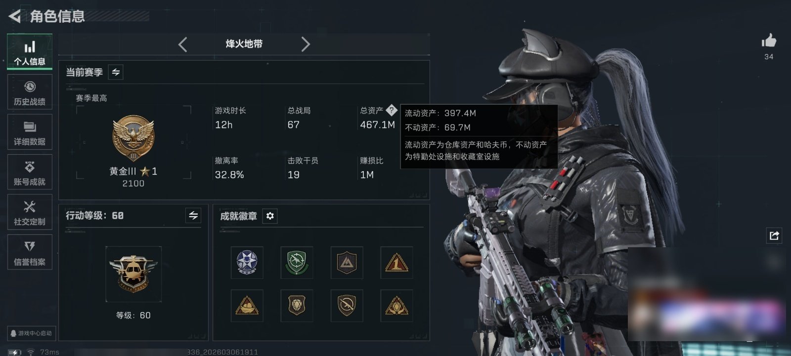Toggle the 当前赛季 season swap button
Viewport: 791px width, 356px height.
pos(116,72)
